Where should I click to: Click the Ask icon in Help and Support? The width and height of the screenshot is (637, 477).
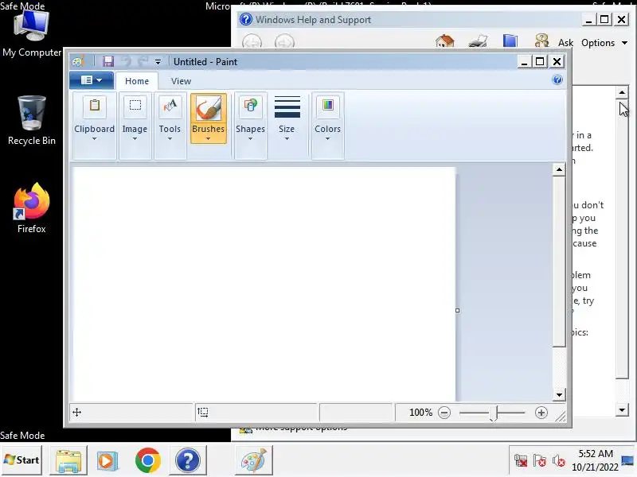541,41
